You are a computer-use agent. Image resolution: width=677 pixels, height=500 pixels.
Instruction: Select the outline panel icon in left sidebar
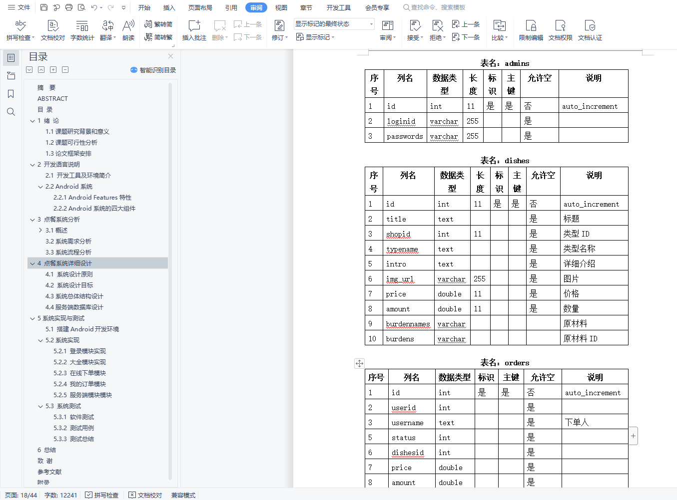(x=11, y=58)
